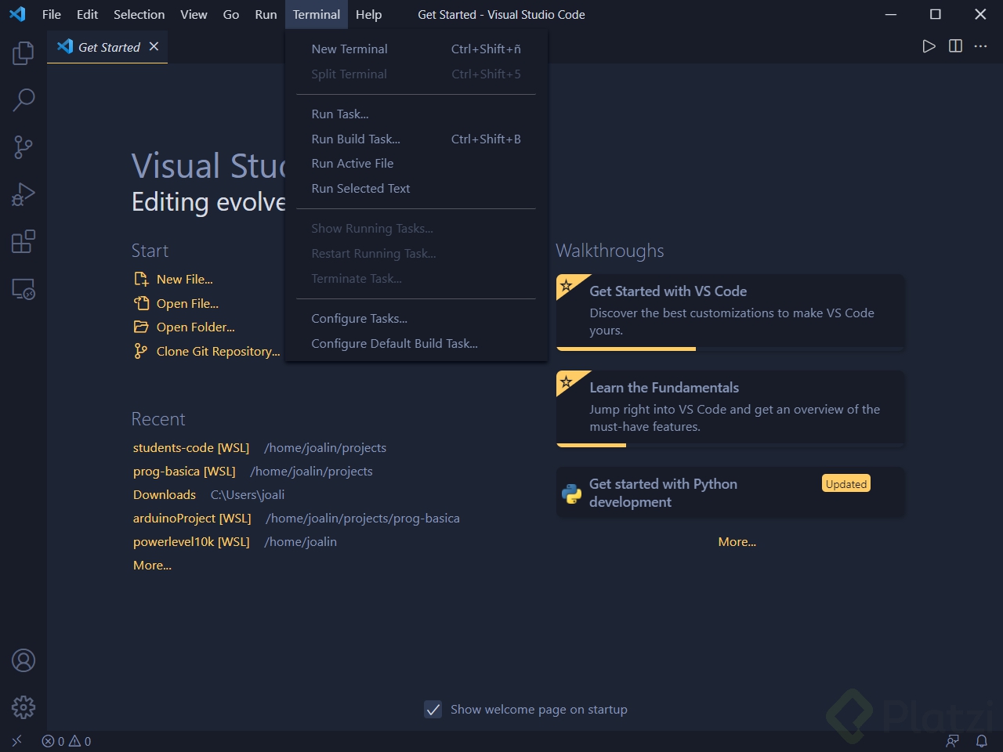The height and width of the screenshot is (752, 1003).
Task: Choose Configure Default Build Task... entry
Action: (x=416, y=343)
